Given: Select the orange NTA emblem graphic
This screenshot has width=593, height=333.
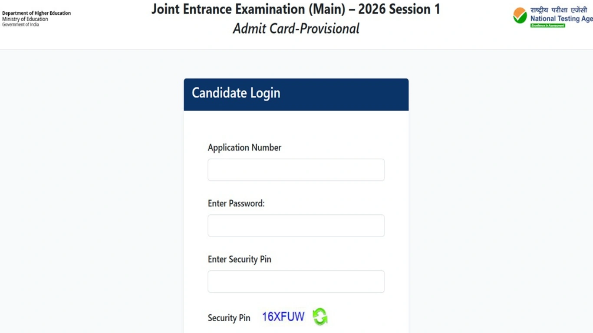Looking at the screenshot, I should [x=519, y=15].
